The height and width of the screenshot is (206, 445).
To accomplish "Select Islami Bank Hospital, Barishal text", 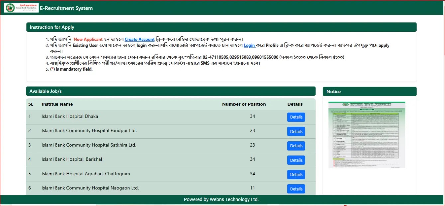I will (x=72, y=159).
